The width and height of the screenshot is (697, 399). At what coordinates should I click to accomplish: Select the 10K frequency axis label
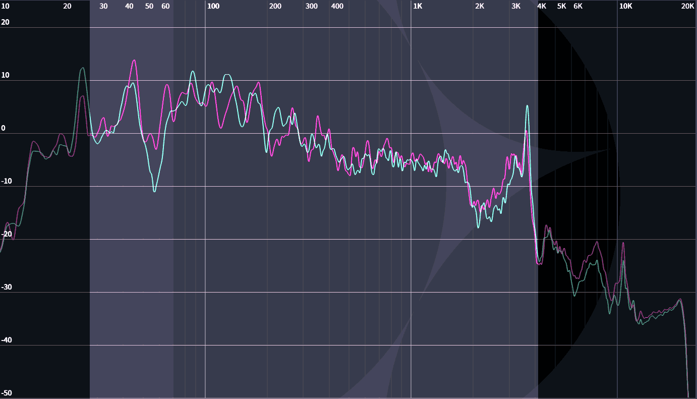click(625, 7)
